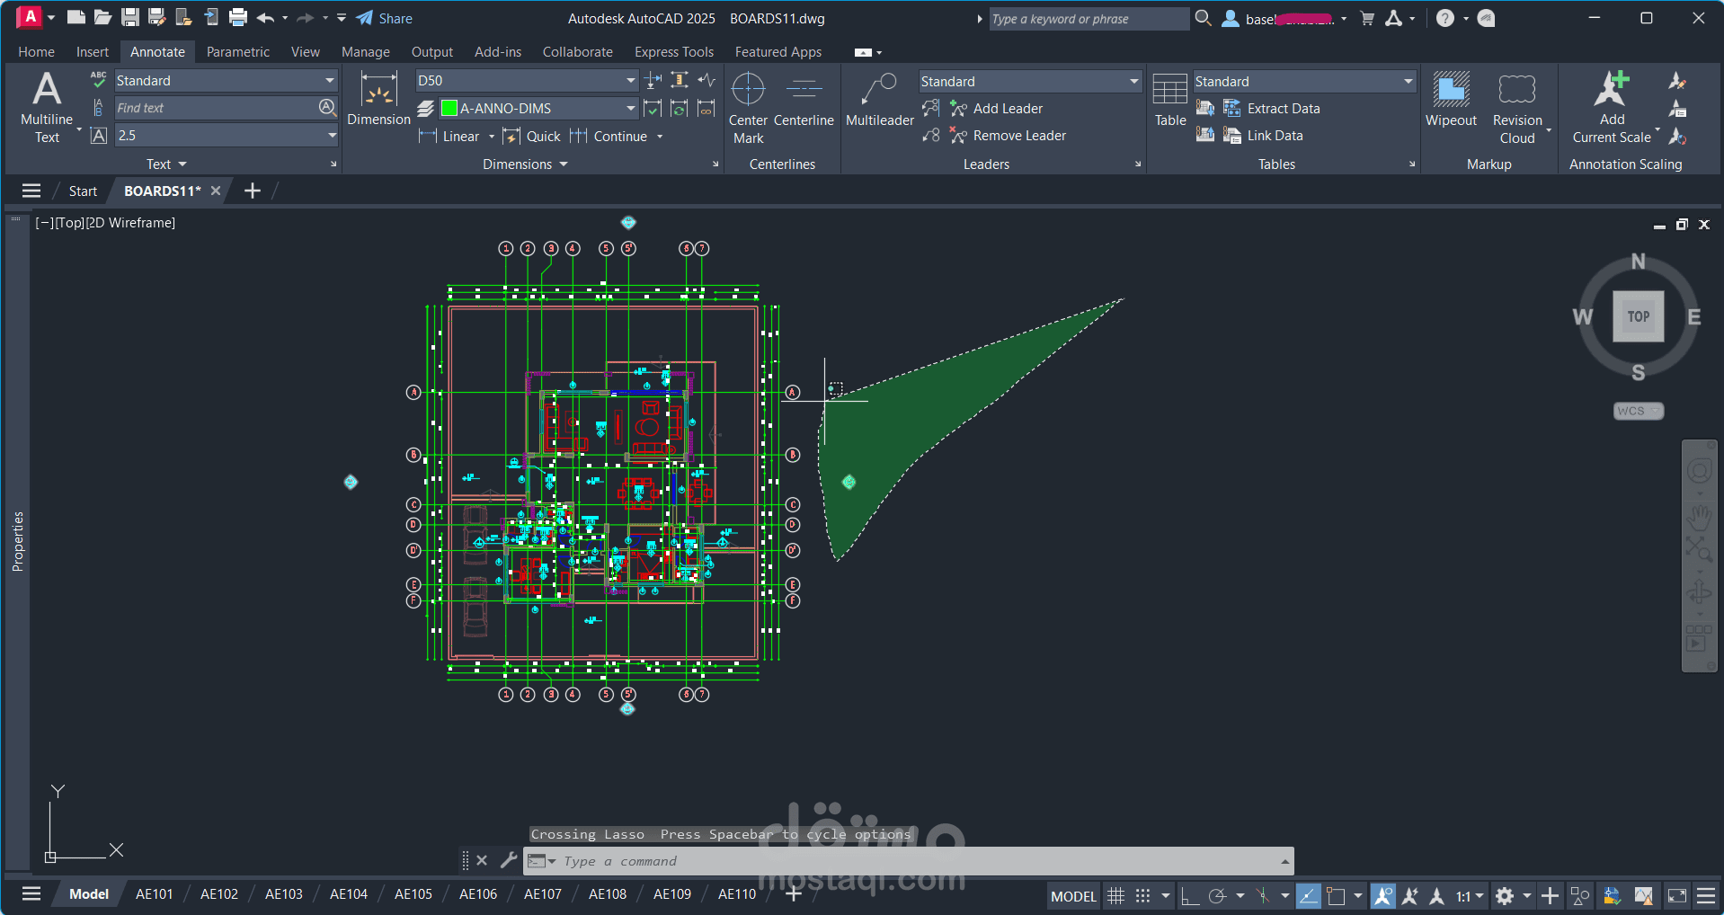Viewport: 1724px width, 915px height.
Task: Click the Workspace Switching gear icon
Action: point(1505,895)
